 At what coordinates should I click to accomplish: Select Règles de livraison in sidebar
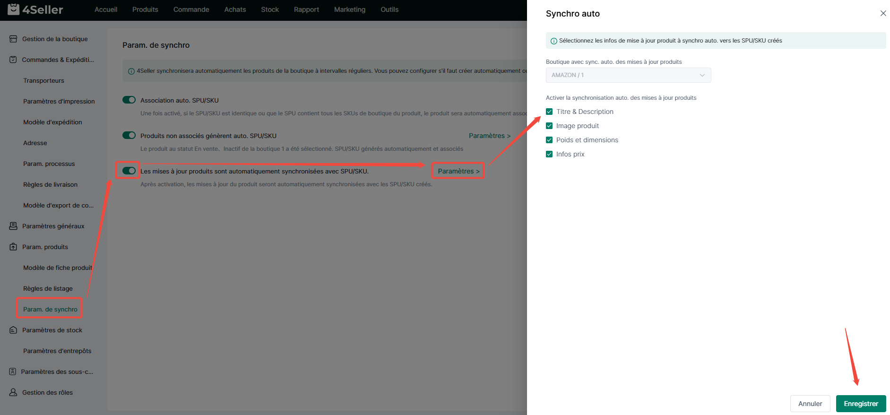click(x=51, y=184)
